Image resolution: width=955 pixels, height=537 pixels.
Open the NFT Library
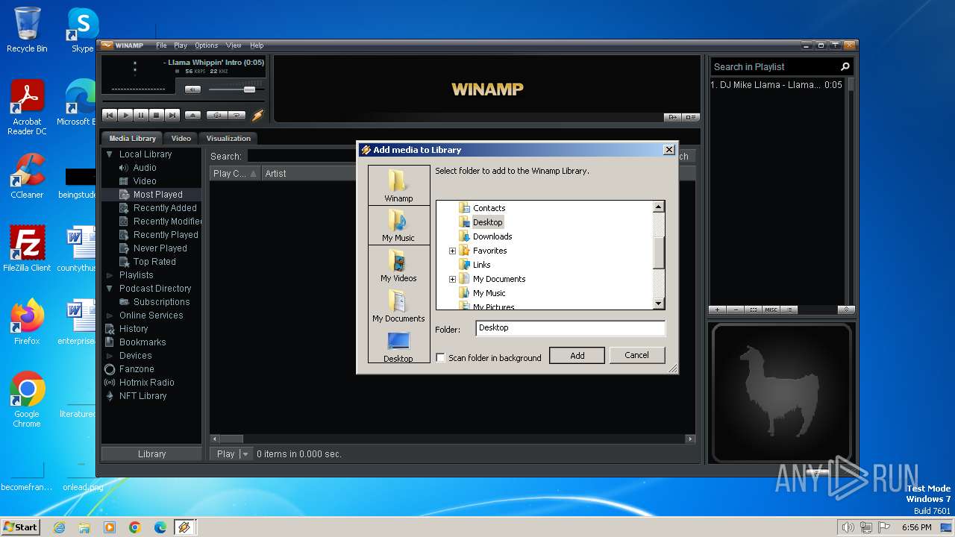[143, 396]
